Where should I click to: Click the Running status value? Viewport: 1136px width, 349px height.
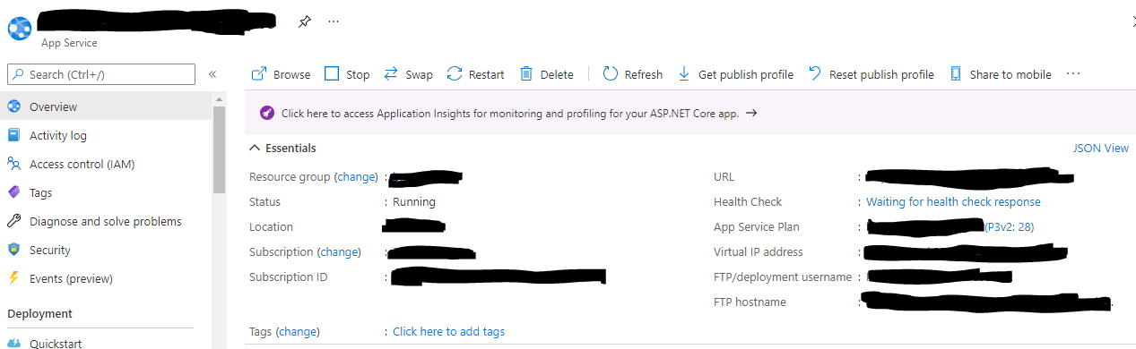(414, 201)
